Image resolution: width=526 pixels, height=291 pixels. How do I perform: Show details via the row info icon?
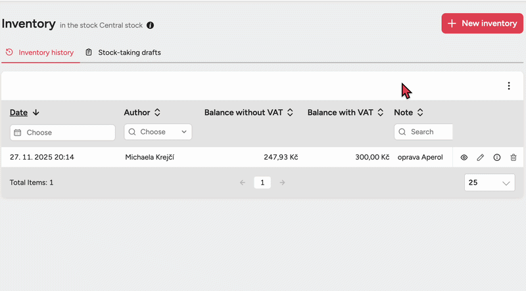point(496,158)
